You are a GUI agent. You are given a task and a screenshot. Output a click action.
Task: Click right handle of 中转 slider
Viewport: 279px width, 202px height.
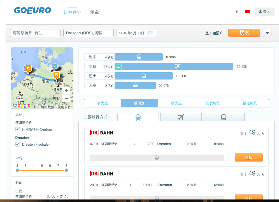tap(66, 170)
